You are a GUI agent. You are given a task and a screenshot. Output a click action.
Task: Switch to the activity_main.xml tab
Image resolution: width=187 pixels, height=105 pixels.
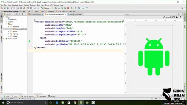coord(36,14)
